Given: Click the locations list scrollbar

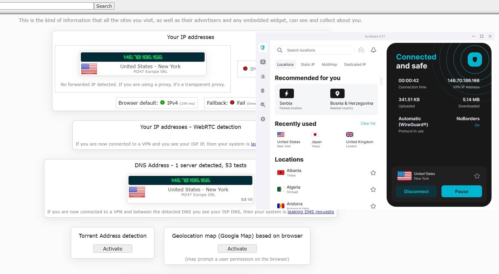Looking at the screenshot, I should (381, 81).
